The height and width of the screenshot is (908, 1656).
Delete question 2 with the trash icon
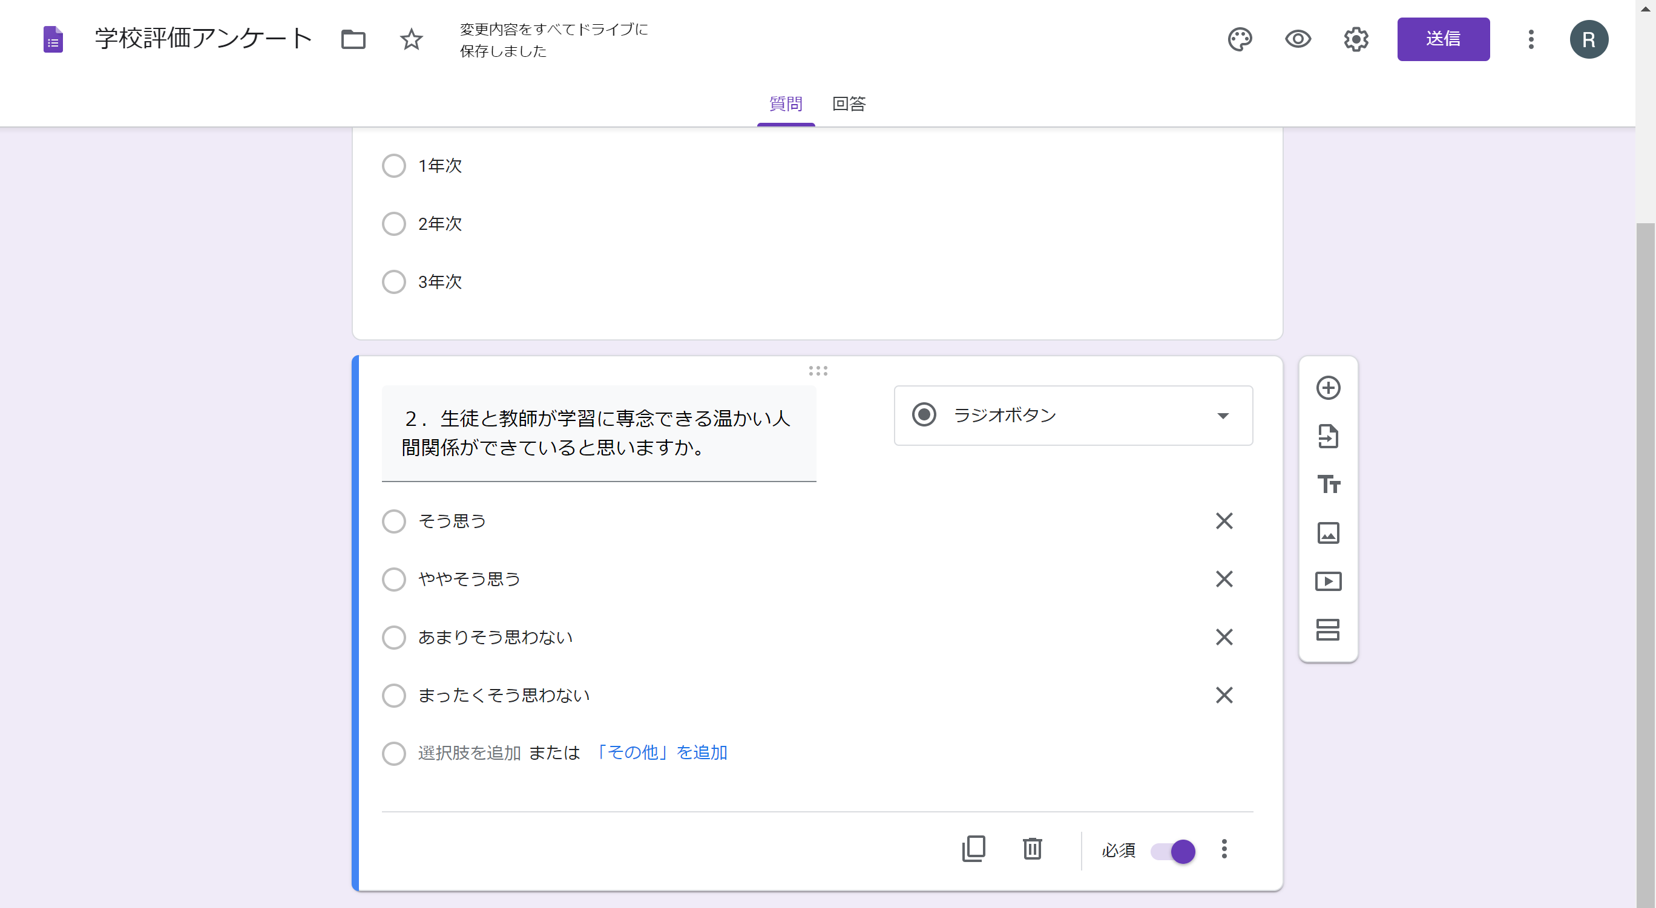point(1032,849)
